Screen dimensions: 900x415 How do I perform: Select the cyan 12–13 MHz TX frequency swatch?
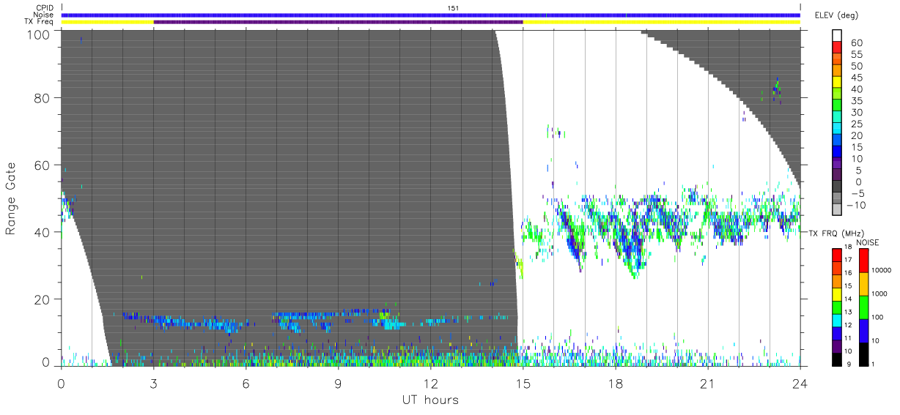pos(837,321)
